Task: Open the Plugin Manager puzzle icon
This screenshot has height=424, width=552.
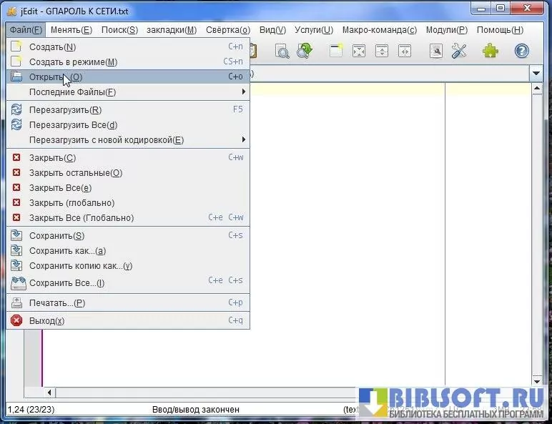Action: [491, 51]
